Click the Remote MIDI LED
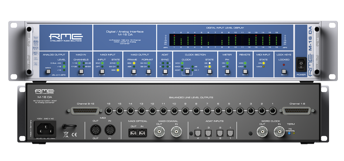 [245, 63]
